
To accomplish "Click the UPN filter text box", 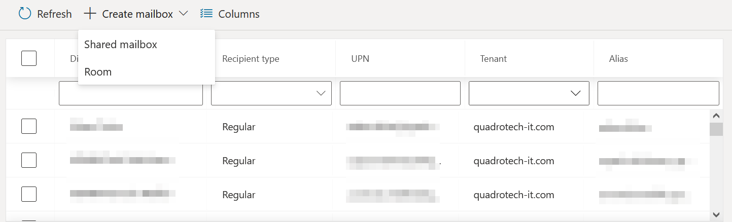I will pos(400,93).
